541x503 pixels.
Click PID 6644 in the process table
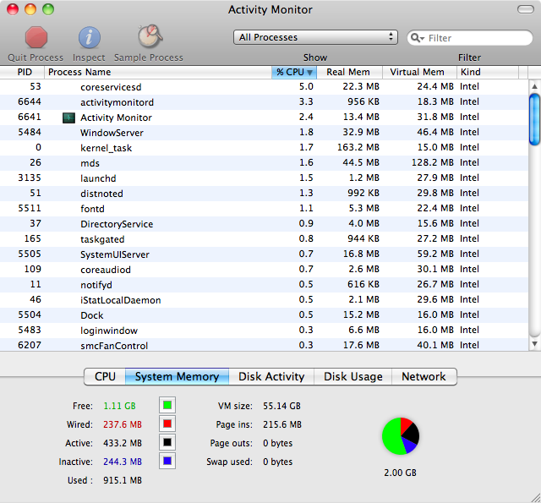pyautogui.click(x=30, y=101)
